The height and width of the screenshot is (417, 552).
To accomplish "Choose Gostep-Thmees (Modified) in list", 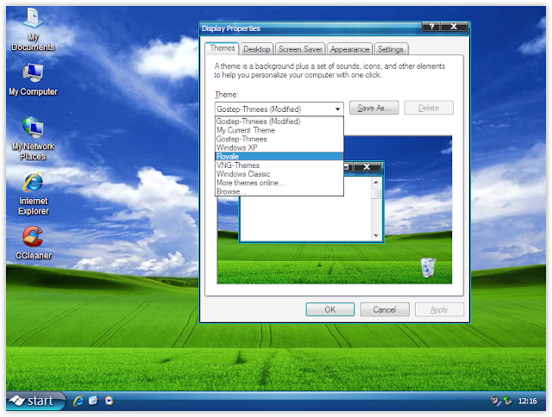I will click(x=279, y=121).
